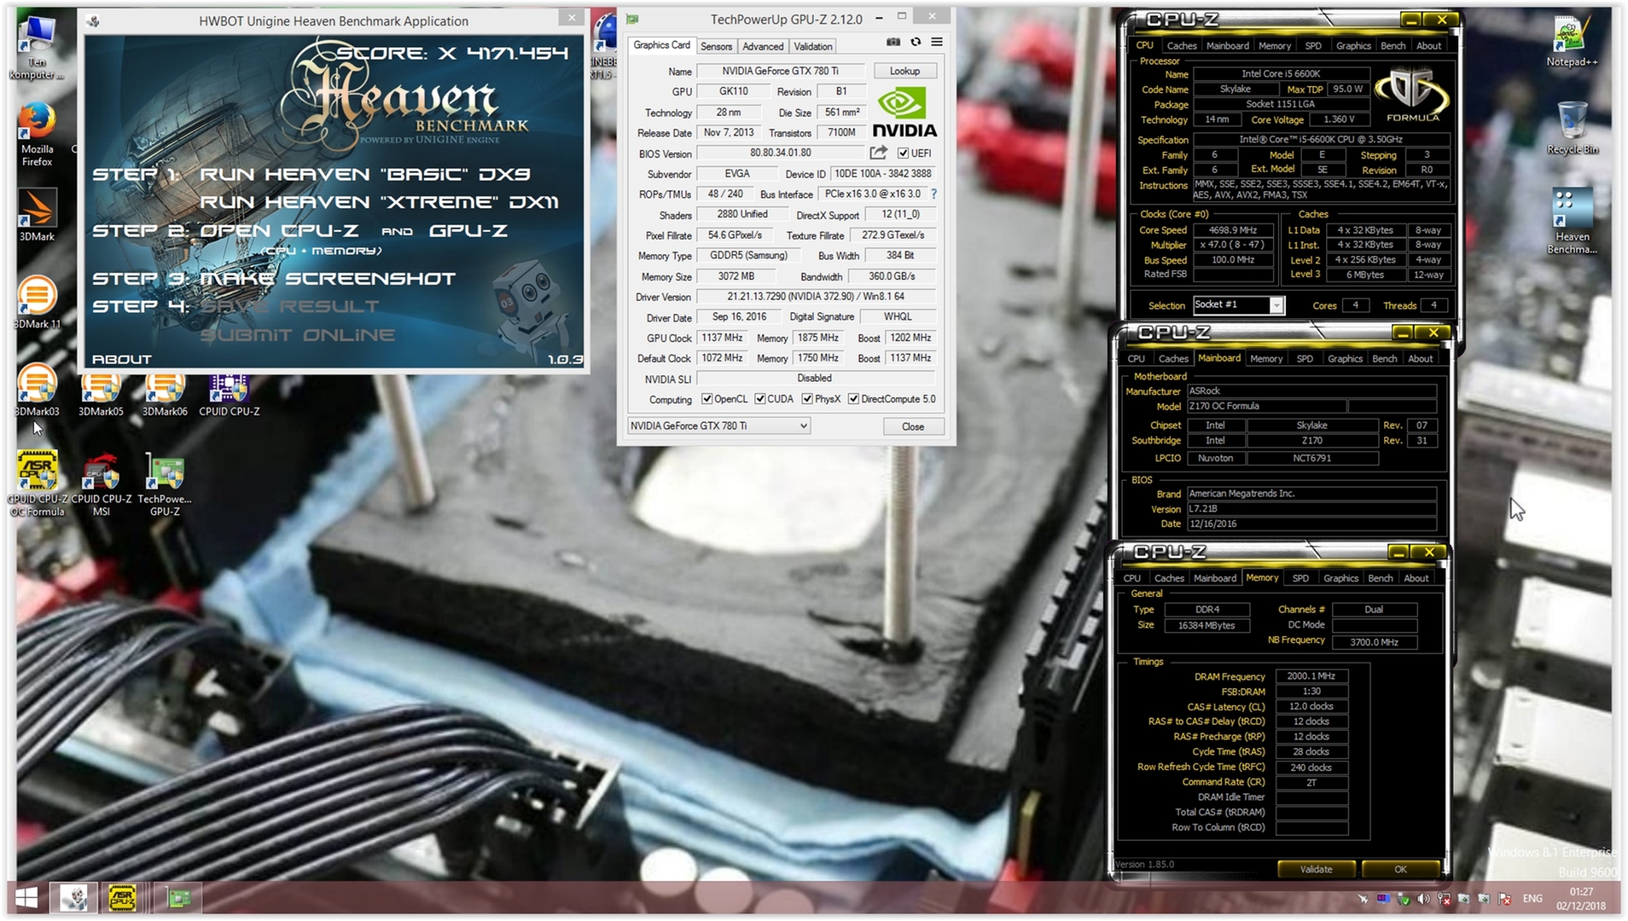Click the Driver Version field in GPU-Z
1628x921 pixels.
pos(816,297)
